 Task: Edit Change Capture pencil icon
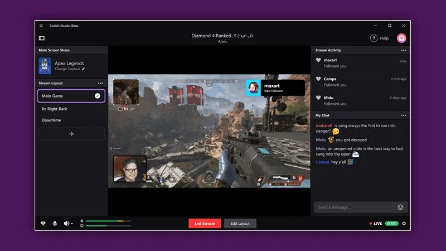click(x=83, y=69)
